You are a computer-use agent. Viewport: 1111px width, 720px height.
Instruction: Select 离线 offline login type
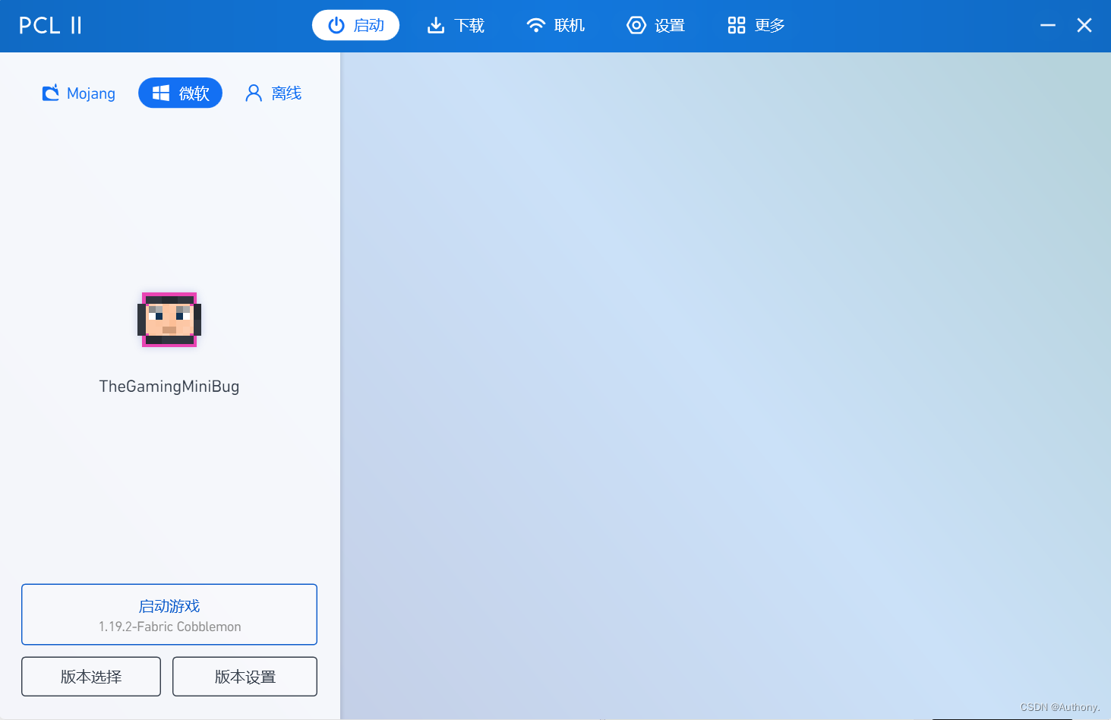(273, 93)
